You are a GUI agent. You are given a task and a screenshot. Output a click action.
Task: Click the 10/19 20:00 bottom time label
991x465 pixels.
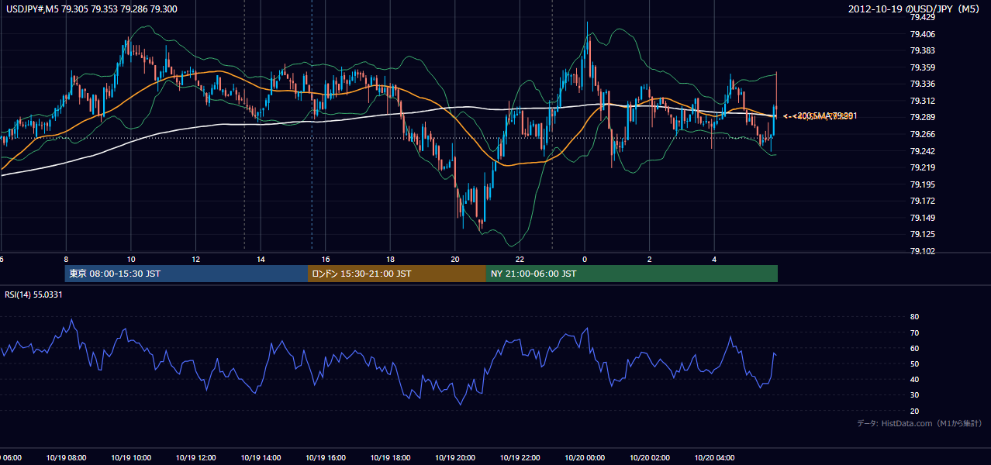455,458
